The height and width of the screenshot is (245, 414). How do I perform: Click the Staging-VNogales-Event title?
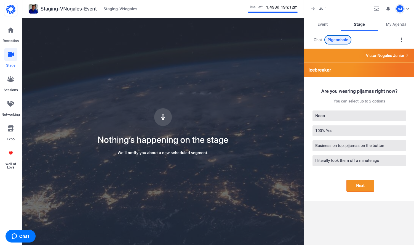pyautogui.click(x=69, y=9)
